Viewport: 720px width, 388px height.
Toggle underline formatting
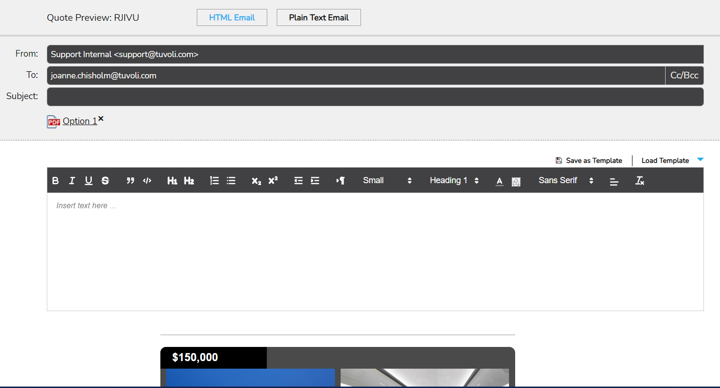(x=88, y=180)
